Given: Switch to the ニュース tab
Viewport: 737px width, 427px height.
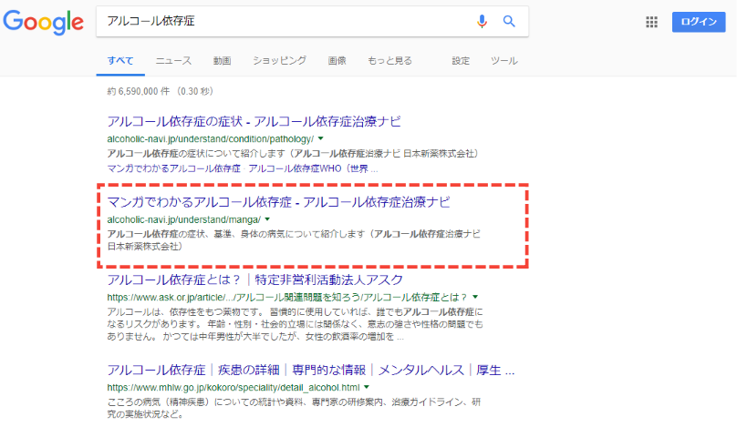Looking at the screenshot, I should coord(173,60).
